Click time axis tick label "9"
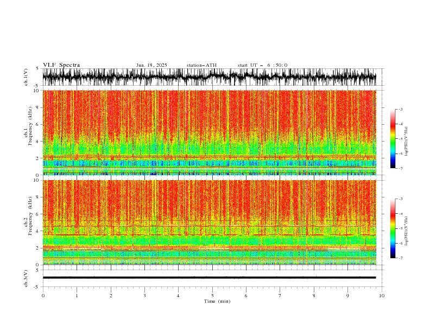430x332 pixels. (x=347, y=296)
